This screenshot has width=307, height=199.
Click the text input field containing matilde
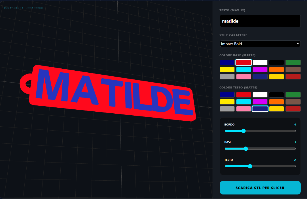pyautogui.click(x=260, y=21)
